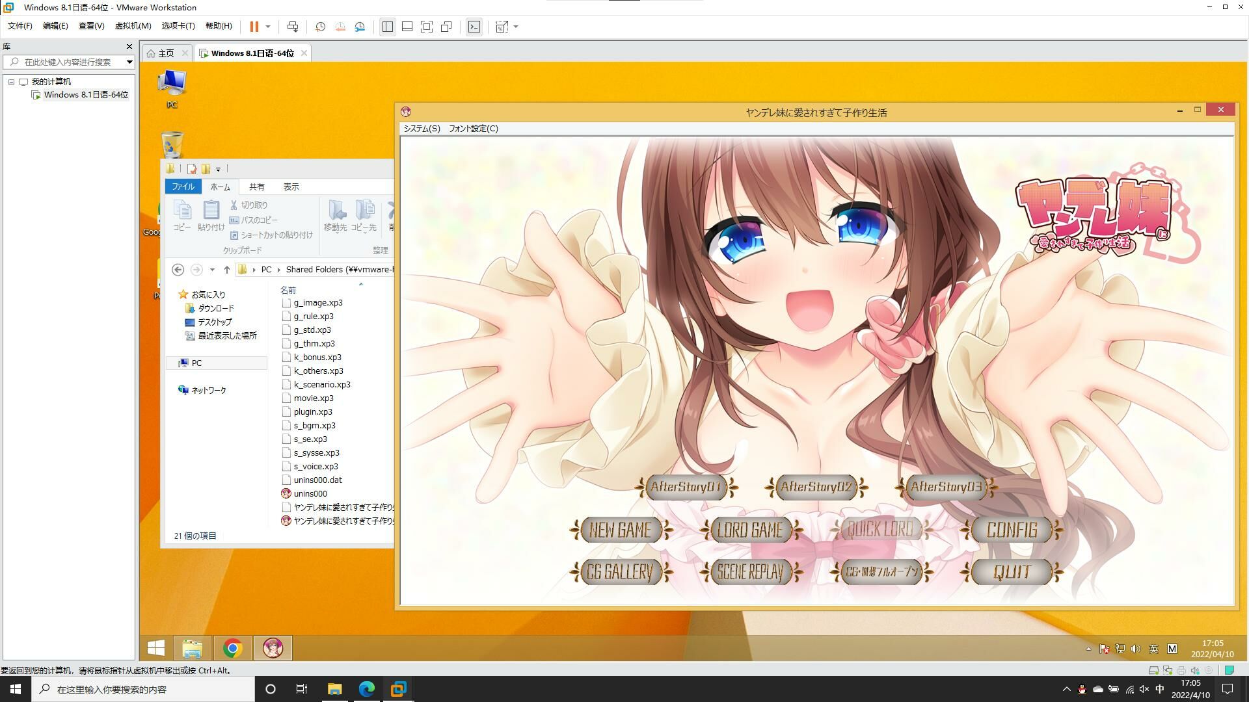1249x702 pixels.
Task: Open the library search box dropdown arrow
Action: 129,62
